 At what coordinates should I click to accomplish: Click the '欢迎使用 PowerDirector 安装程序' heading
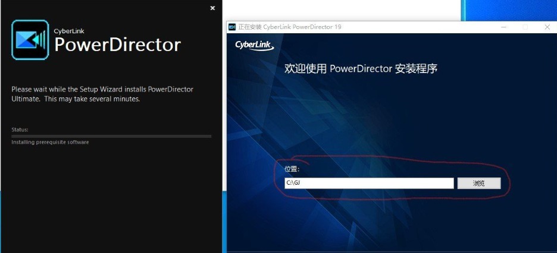[x=361, y=68]
